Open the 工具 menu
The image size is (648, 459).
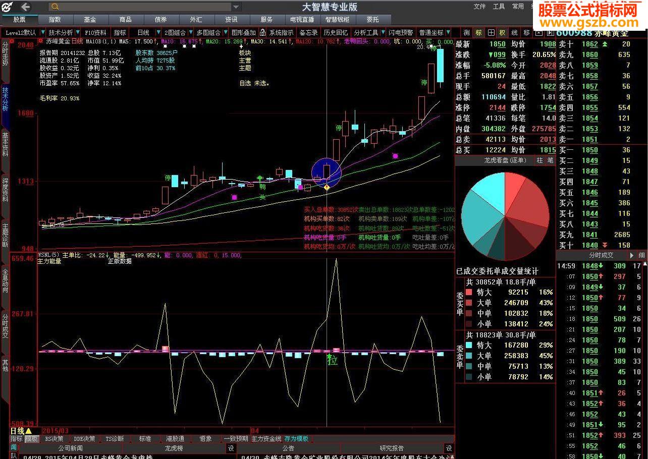pos(499,7)
